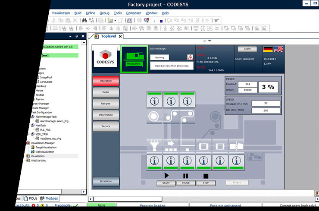The image size is (319, 211).
Task: Click the large circle roll station icon
Action: [x=154, y=117]
